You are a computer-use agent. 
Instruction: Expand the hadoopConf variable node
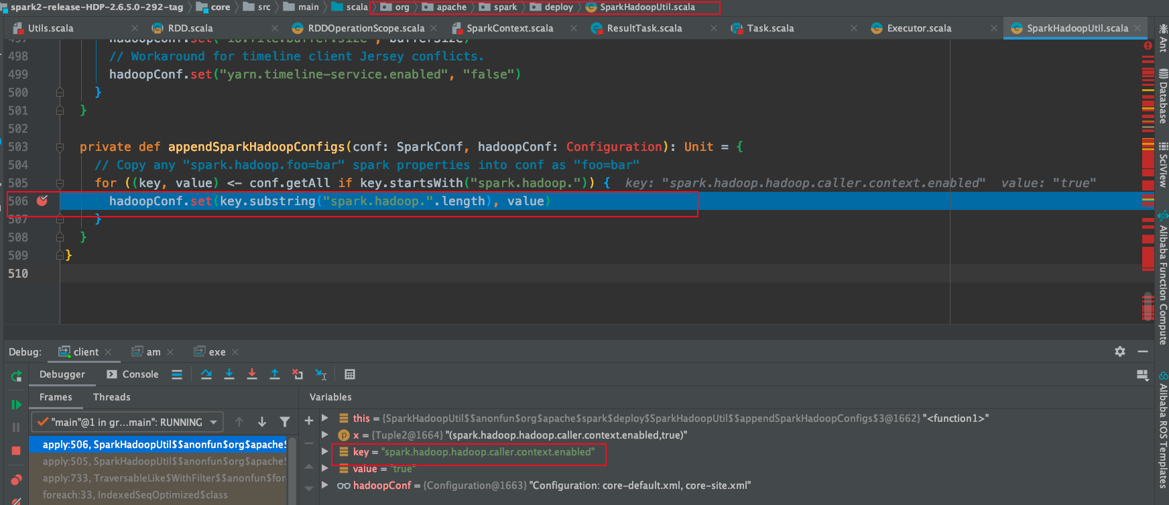325,485
